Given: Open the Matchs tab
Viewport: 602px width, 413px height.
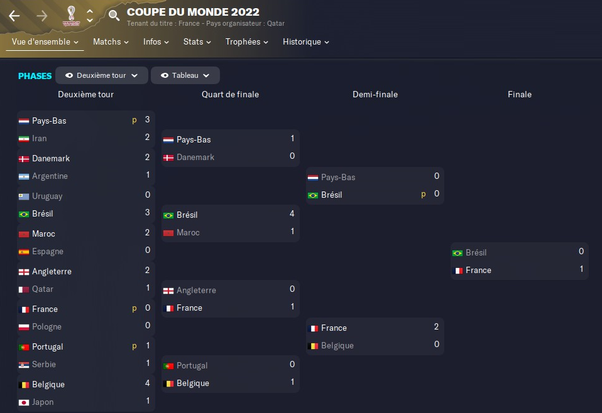Looking at the screenshot, I should [x=111, y=42].
